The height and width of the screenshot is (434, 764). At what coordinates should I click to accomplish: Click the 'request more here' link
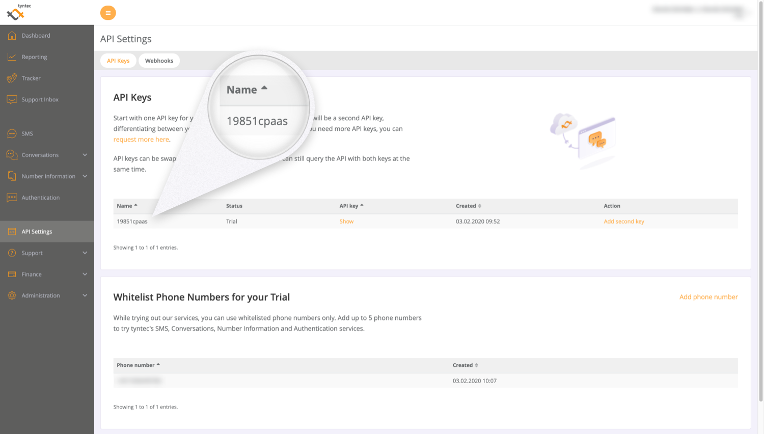click(141, 140)
